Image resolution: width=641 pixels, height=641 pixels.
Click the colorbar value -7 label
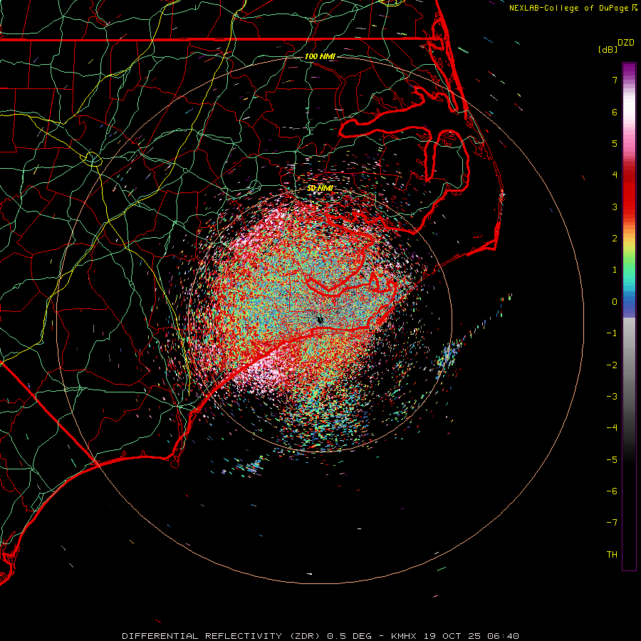click(612, 523)
